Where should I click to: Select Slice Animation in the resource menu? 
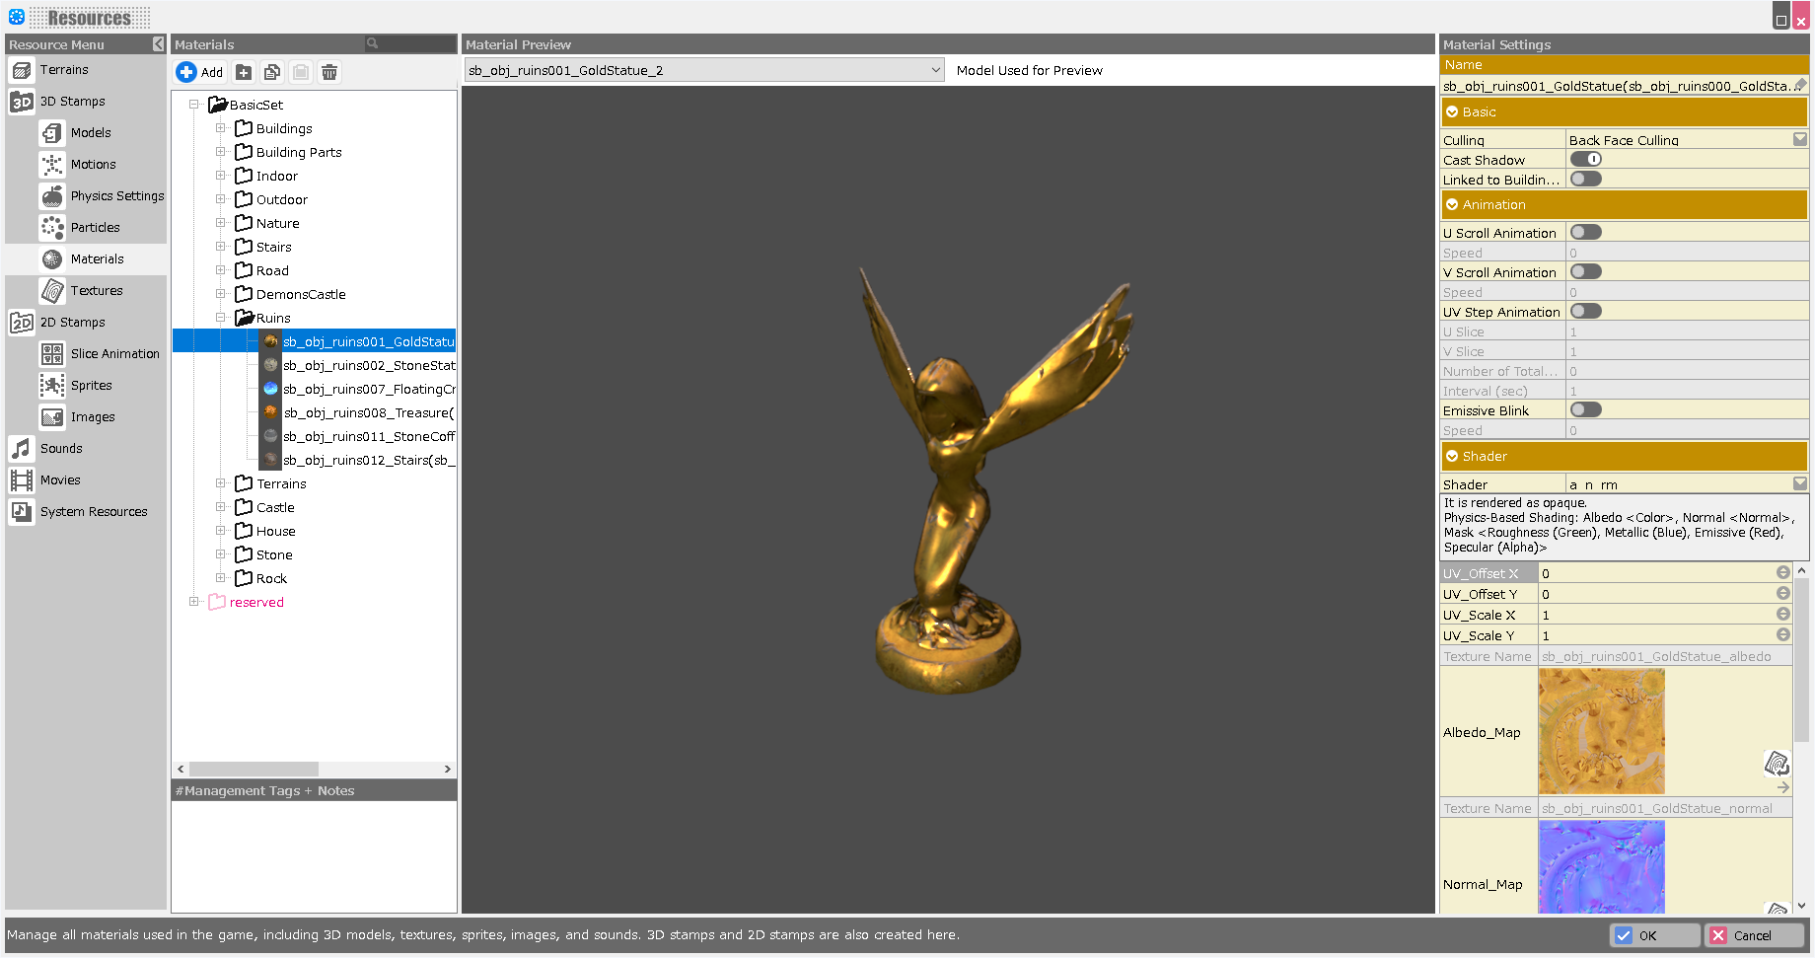click(114, 354)
